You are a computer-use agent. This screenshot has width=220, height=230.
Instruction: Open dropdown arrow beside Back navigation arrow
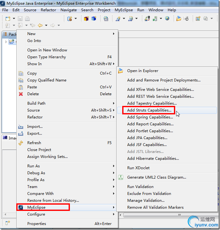pos(46,25)
